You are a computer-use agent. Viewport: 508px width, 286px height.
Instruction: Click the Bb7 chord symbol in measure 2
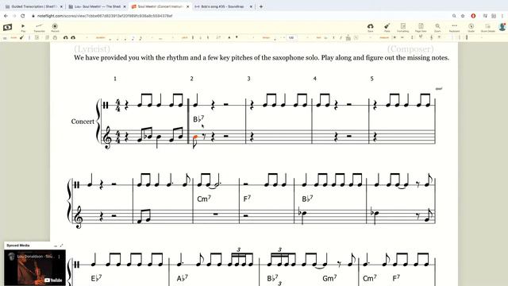click(198, 118)
